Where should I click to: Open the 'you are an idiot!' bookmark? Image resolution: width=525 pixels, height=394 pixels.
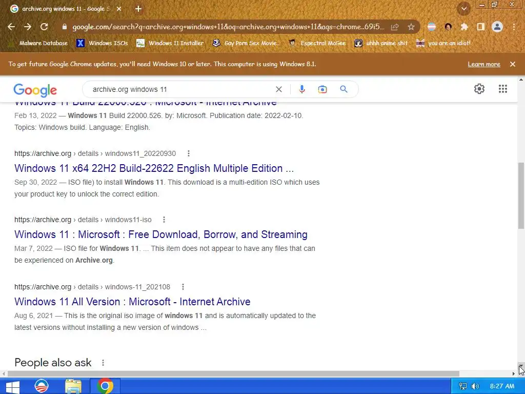(x=443, y=43)
